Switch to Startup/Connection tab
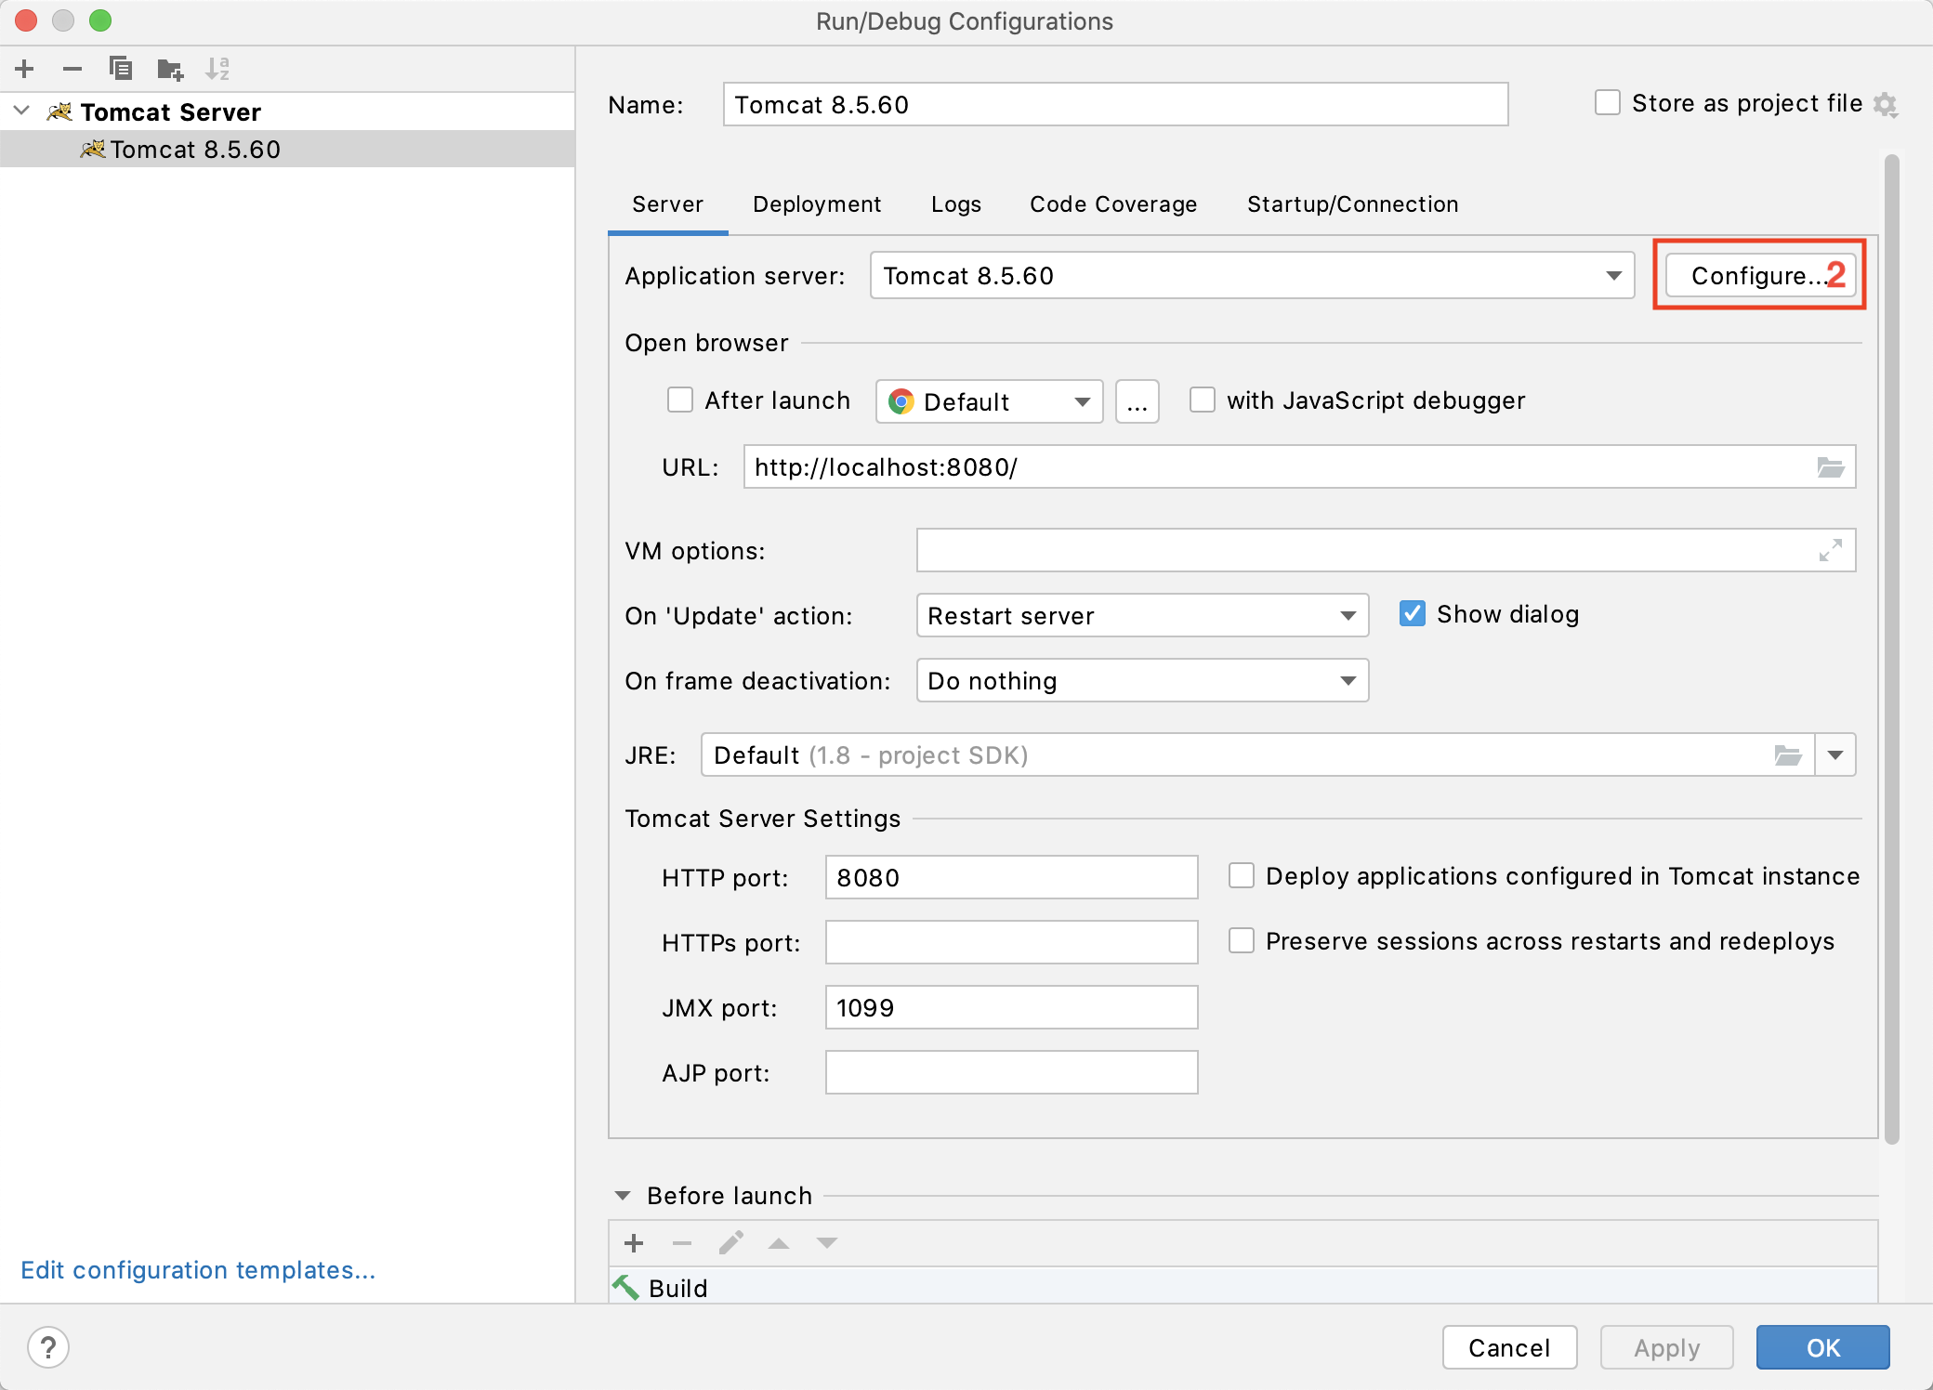This screenshot has width=1933, height=1390. pyautogui.click(x=1353, y=204)
